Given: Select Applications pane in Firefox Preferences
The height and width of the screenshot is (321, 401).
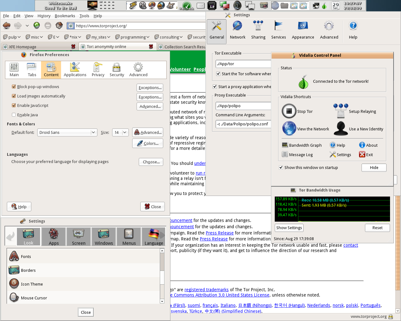Looking at the screenshot, I should pos(75,70).
